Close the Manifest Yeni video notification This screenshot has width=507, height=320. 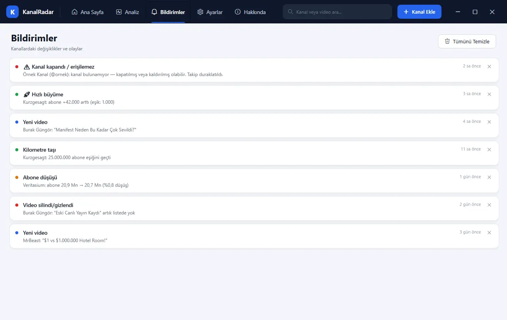pos(489,122)
